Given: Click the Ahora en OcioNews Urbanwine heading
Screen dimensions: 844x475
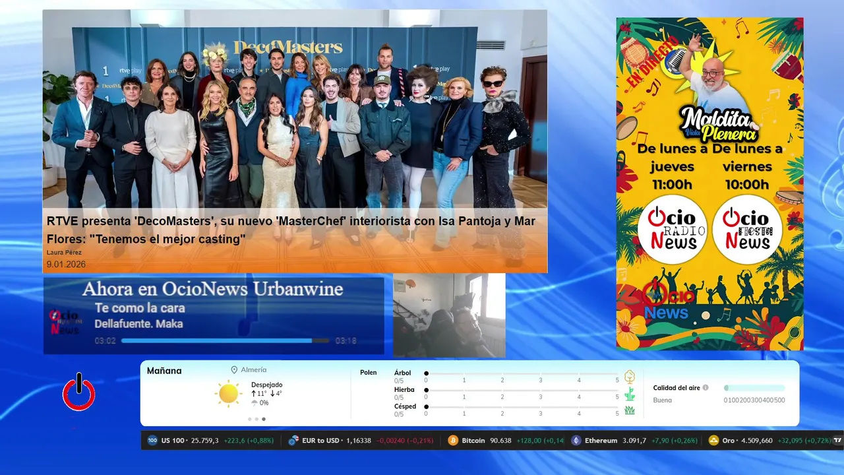Looking at the screenshot, I should point(212,289).
